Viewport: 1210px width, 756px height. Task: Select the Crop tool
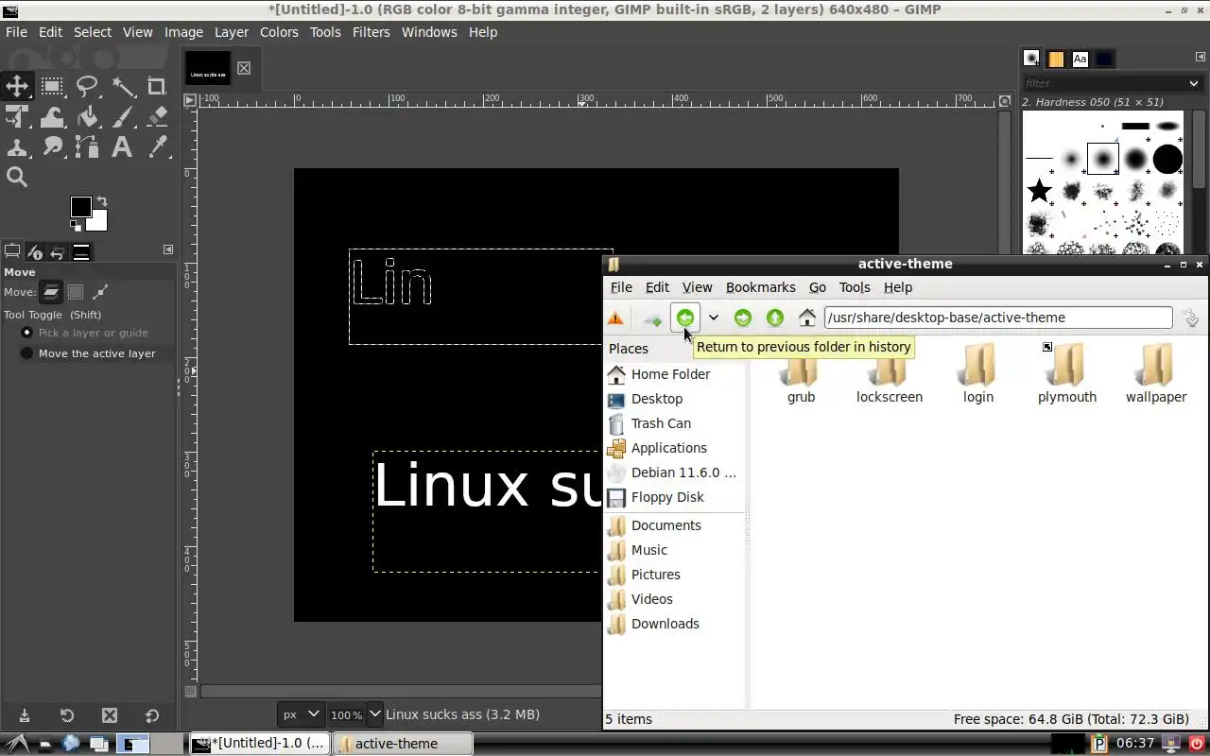click(157, 87)
